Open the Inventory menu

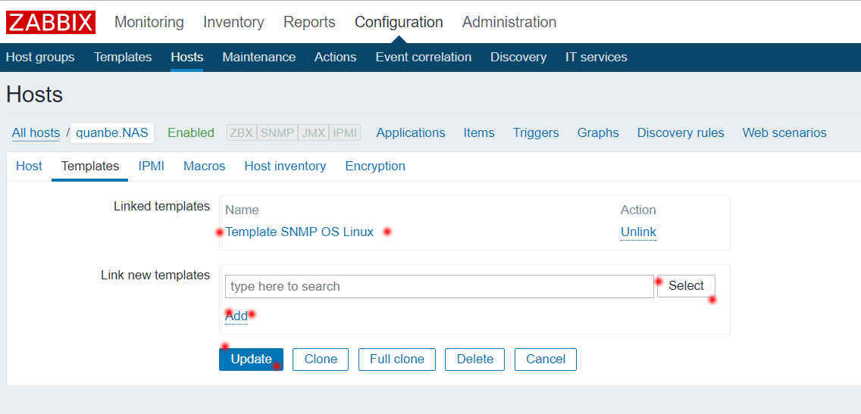click(233, 22)
